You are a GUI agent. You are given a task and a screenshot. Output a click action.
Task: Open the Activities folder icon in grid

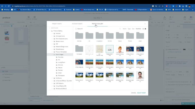tap(79, 36)
